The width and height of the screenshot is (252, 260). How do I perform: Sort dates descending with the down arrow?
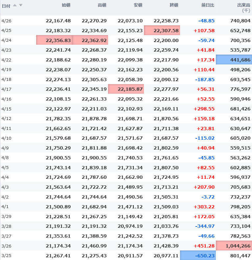click(x=21, y=5)
